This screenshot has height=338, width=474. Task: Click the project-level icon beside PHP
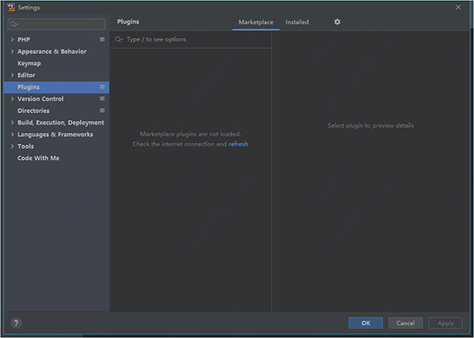coord(102,39)
